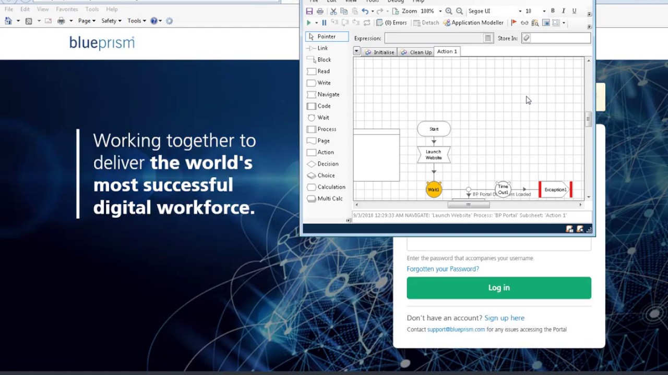Viewport: 668px width, 375px height.
Task: Click the glasses watch icon in the toolbar
Action: [524, 23]
